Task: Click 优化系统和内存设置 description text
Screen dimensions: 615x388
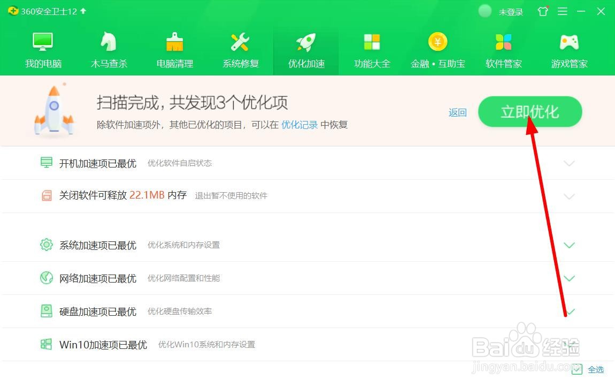Action: point(183,245)
